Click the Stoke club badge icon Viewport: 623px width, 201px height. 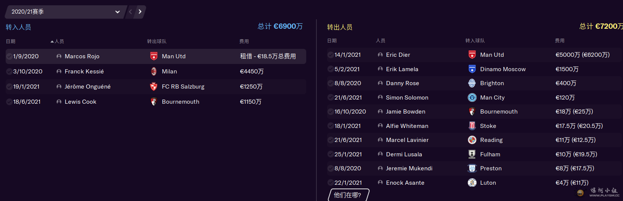pyautogui.click(x=472, y=126)
